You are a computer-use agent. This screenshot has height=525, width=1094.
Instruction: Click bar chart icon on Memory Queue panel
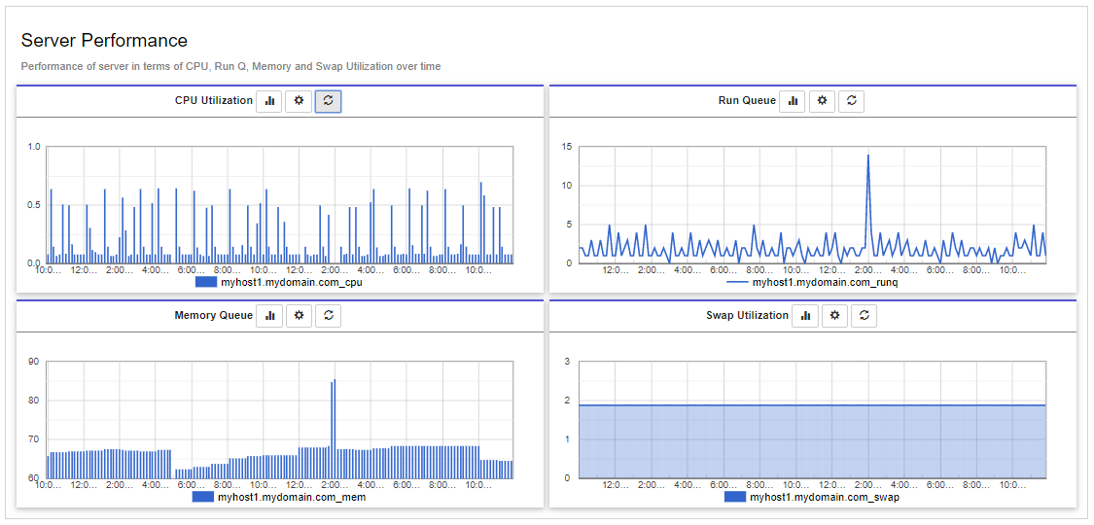[269, 316]
